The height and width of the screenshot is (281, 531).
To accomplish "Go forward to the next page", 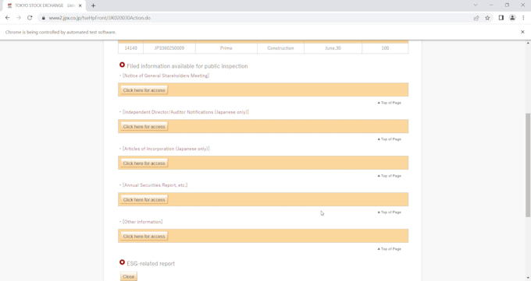I will pos(19,18).
